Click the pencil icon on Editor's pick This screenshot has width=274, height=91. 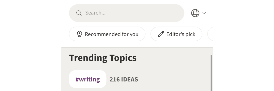[x=161, y=34]
